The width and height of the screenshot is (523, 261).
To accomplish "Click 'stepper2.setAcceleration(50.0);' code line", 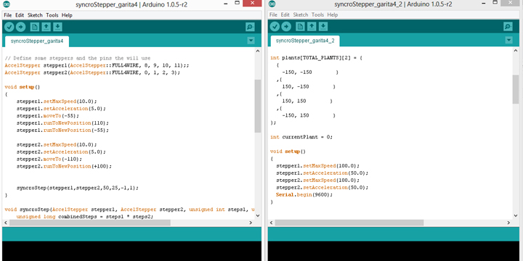I will coord(323,188).
